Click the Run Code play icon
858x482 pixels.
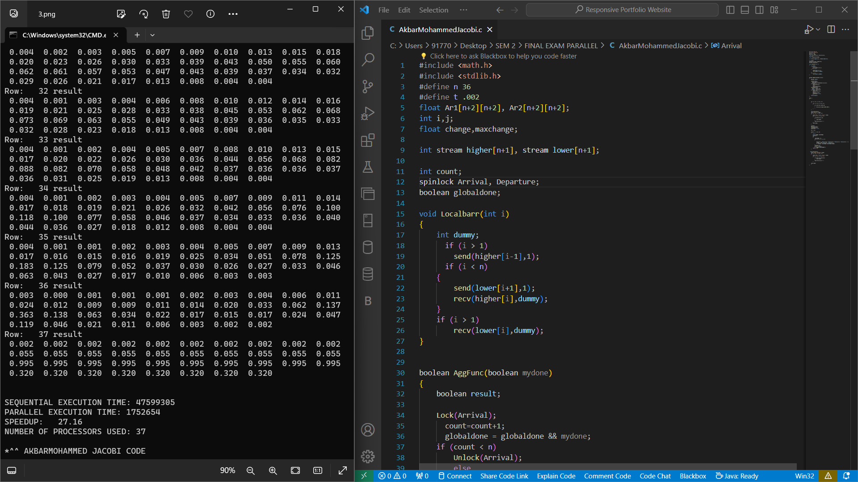click(809, 29)
